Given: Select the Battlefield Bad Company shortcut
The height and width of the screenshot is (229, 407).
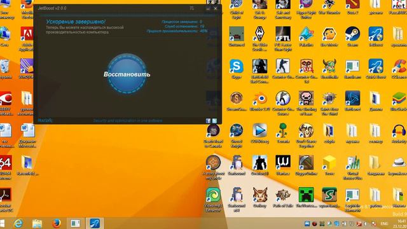Looking at the screenshot, I should click(260, 71).
